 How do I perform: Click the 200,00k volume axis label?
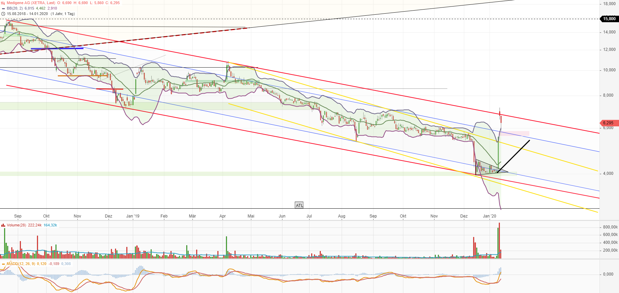point(610,250)
